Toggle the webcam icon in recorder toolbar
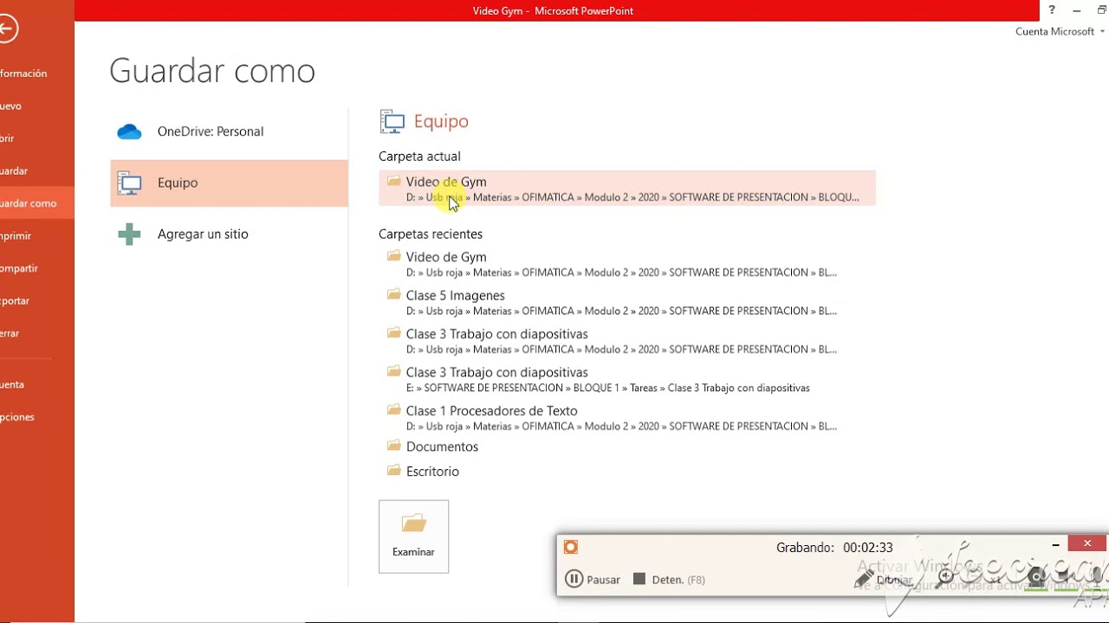 pos(1036,577)
